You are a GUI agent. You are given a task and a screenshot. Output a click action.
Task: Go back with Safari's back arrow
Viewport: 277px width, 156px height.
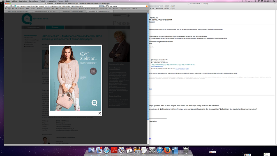coord(6,6)
